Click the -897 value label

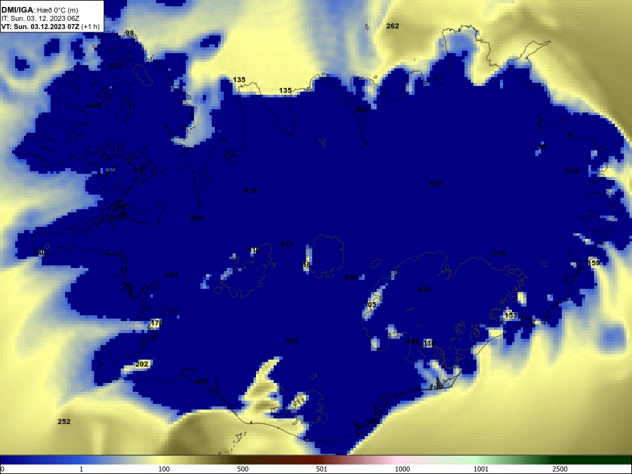(436, 183)
